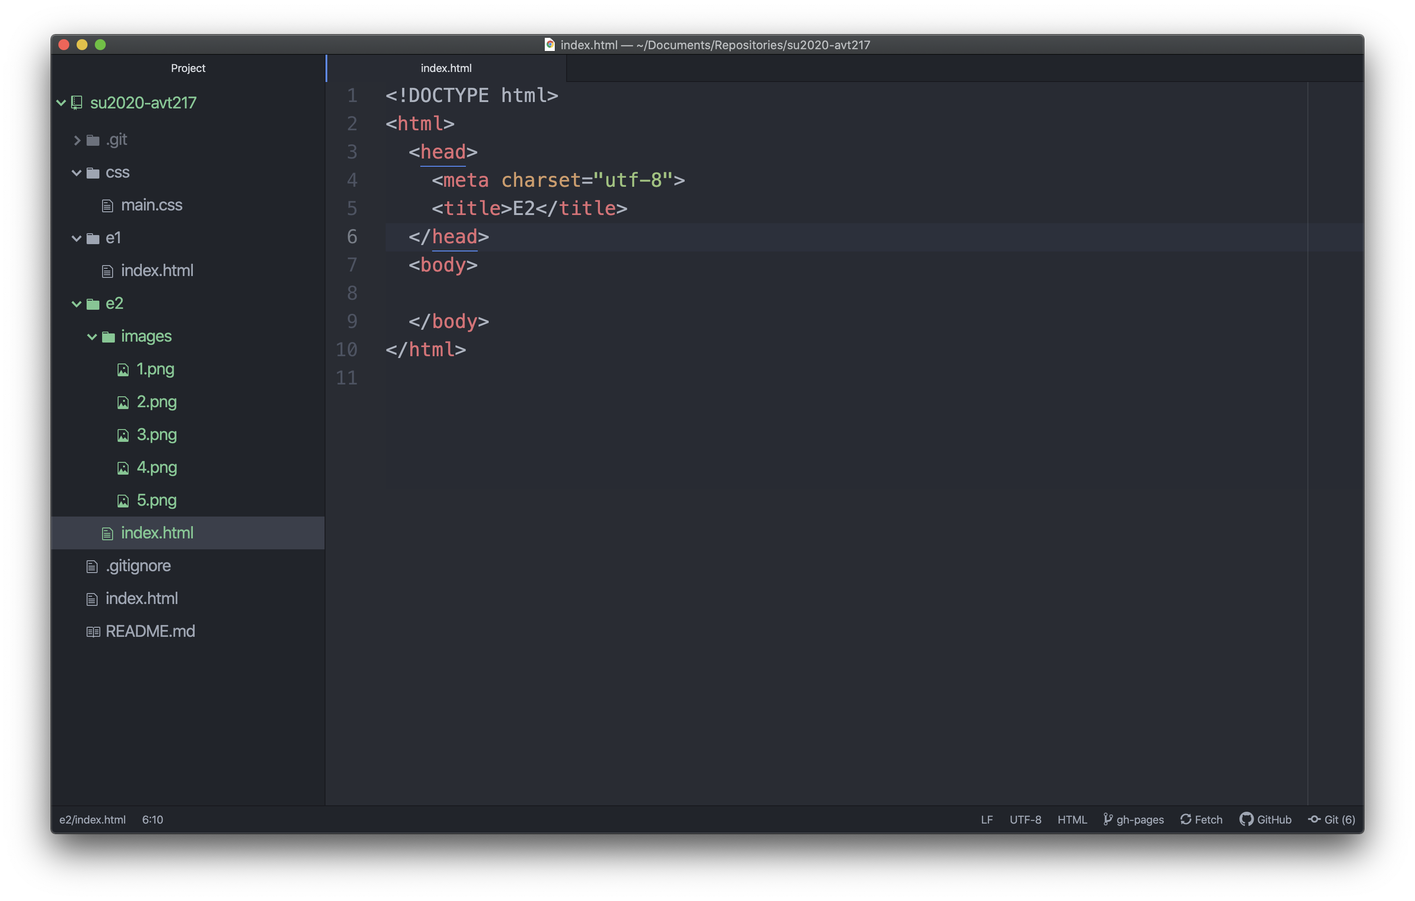This screenshot has height=901, width=1415.
Task: Click the GitHub octocat icon in status bar
Action: (x=1246, y=819)
